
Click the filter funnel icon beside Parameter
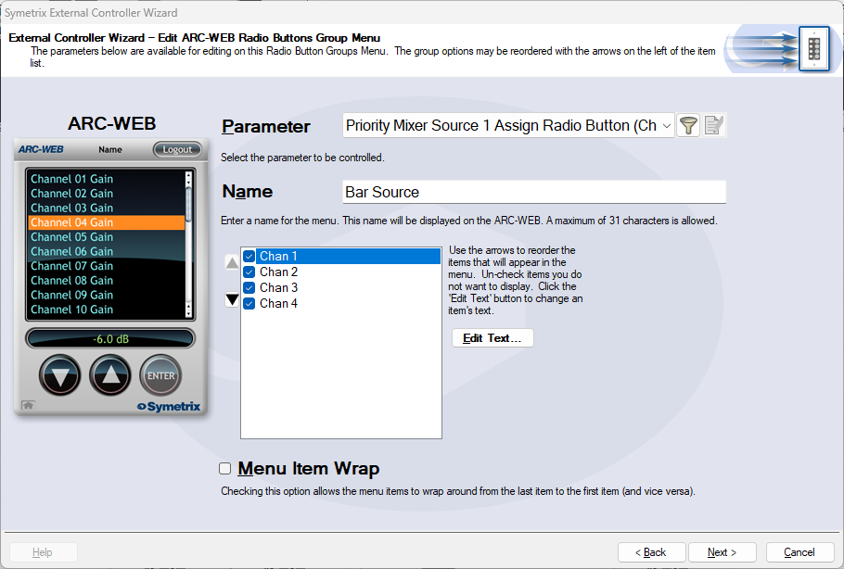[687, 126]
